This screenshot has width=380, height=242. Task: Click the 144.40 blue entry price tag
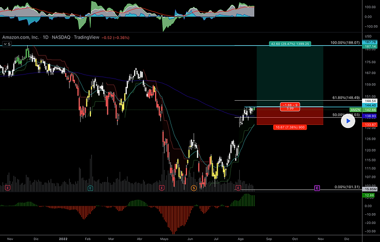(370, 105)
